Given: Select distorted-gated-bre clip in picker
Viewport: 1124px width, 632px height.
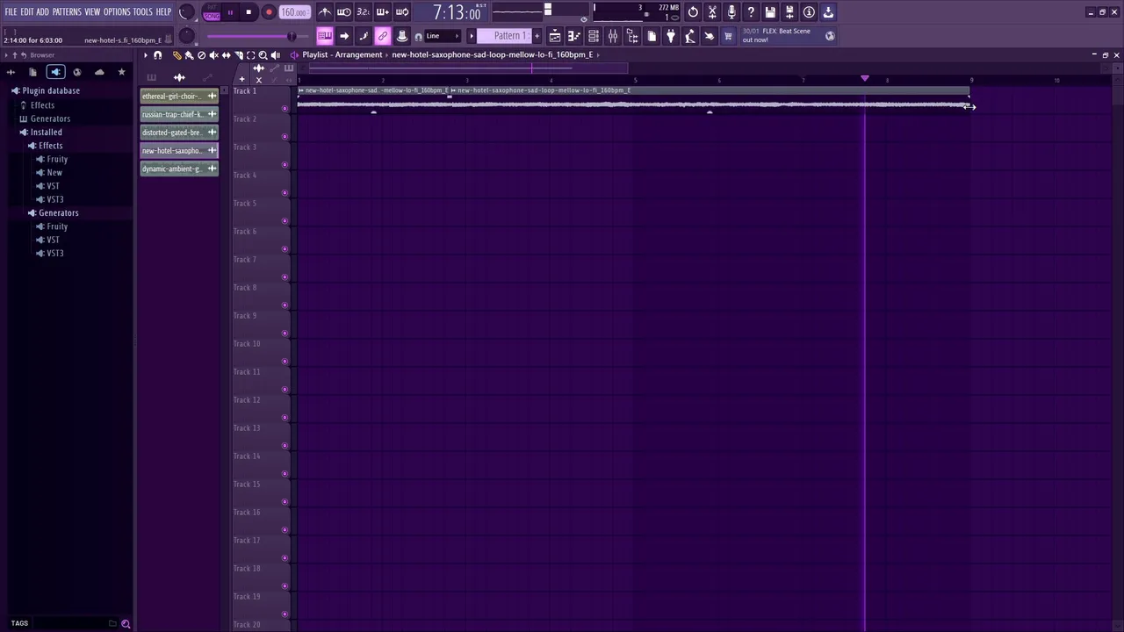Looking at the screenshot, I should tap(179, 133).
